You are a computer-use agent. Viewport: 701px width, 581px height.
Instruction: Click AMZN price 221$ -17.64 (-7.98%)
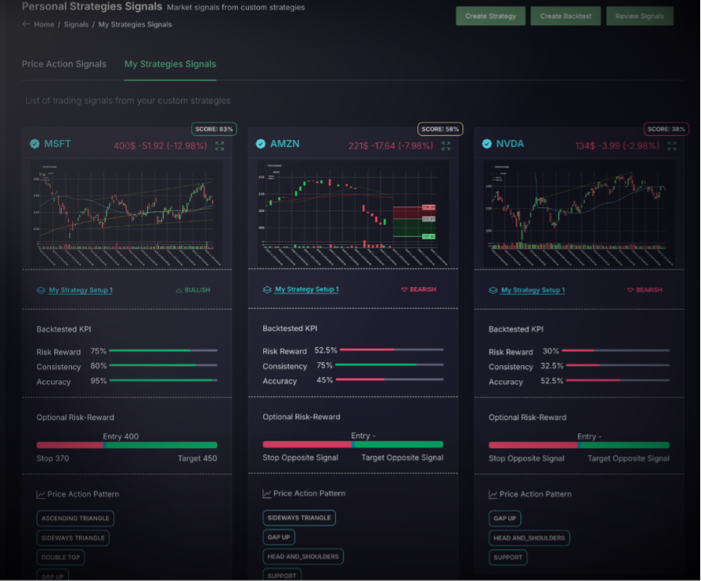tap(390, 145)
